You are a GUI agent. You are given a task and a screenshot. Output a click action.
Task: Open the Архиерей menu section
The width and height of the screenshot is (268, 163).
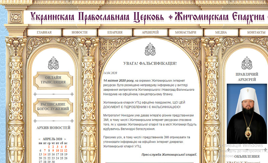click(x=150, y=32)
